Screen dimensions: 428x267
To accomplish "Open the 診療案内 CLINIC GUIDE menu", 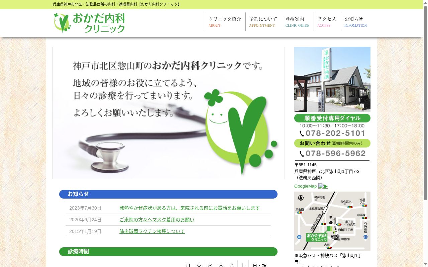I will (298, 22).
